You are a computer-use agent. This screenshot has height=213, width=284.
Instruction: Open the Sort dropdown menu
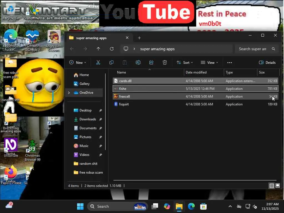click(185, 62)
